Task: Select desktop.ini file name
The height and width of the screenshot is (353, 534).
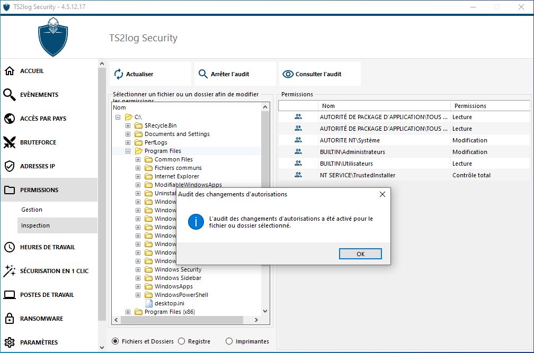Action: (170, 303)
